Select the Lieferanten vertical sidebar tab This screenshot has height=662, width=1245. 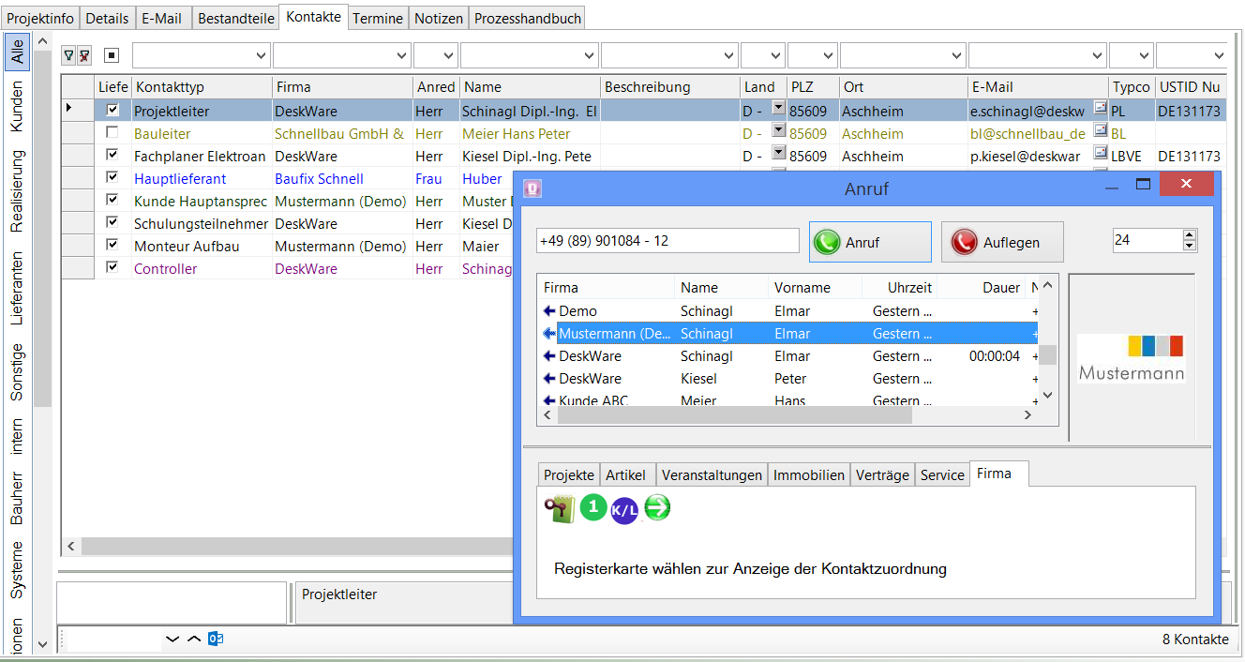pyautogui.click(x=17, y=288)
